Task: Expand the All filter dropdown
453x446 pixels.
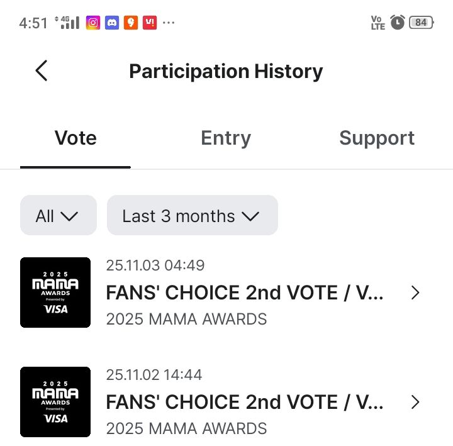Action: [x=59, y=216]
